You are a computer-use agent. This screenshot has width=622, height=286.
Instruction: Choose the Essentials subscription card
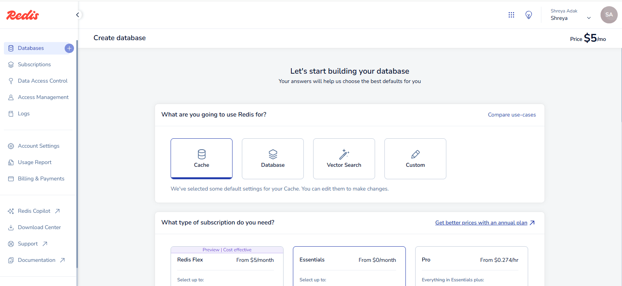[349, 266]
